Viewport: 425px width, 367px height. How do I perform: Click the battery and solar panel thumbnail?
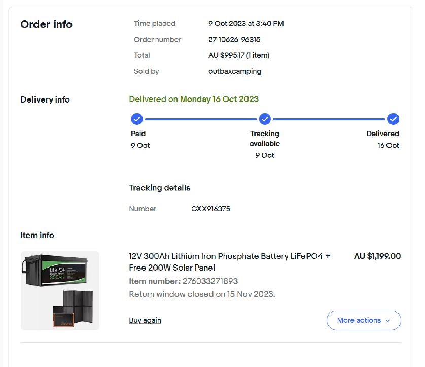tap(60, 291)
